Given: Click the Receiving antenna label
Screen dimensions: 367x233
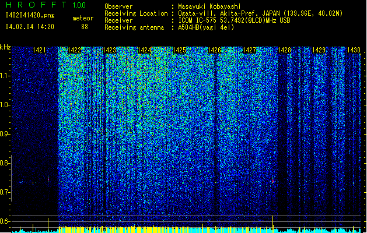Looking at the screenshot, I should coord(134,27).
